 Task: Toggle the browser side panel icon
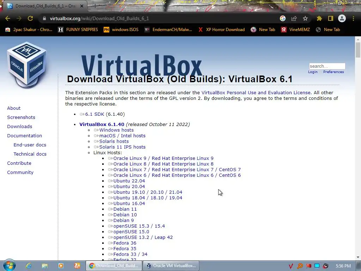point(331,18)
